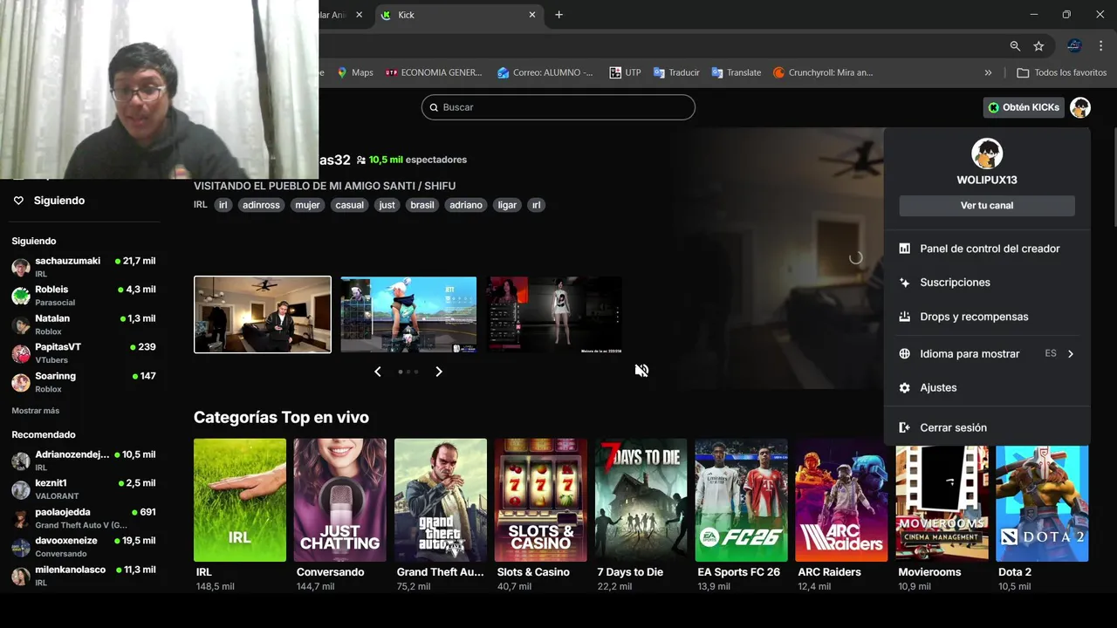The width and height of the screenshot is (1117, 628).
Task: Click the ligar stream tag
Action: coord(507,205)
